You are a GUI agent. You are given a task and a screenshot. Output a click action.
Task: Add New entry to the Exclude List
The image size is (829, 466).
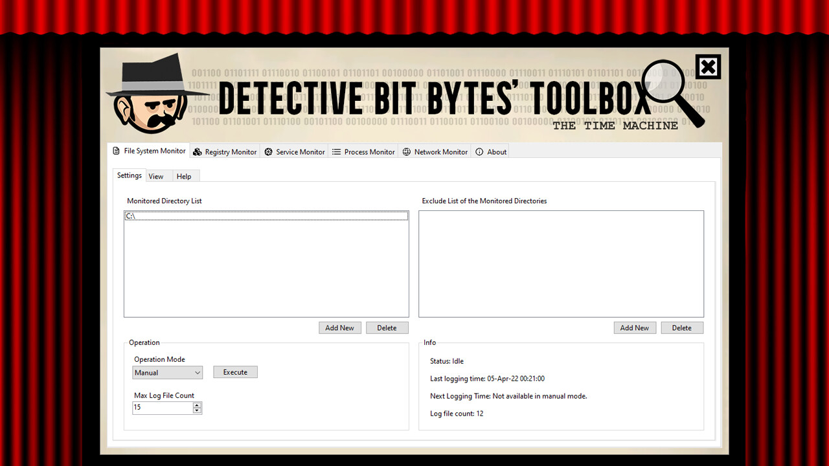pyautogui.click(x=635, y=327)
